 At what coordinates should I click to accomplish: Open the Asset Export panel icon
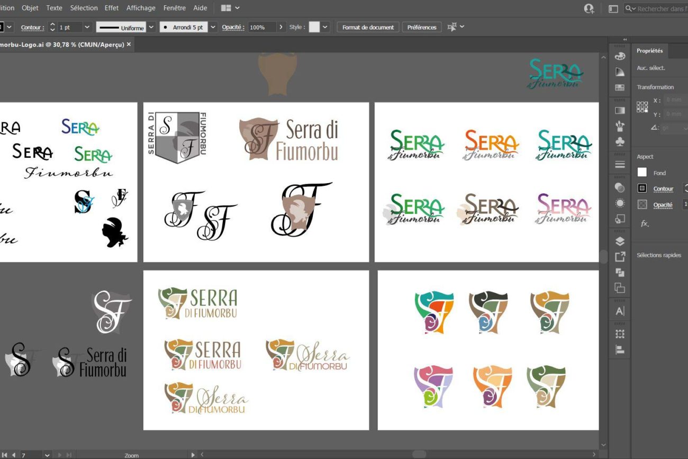619,257
